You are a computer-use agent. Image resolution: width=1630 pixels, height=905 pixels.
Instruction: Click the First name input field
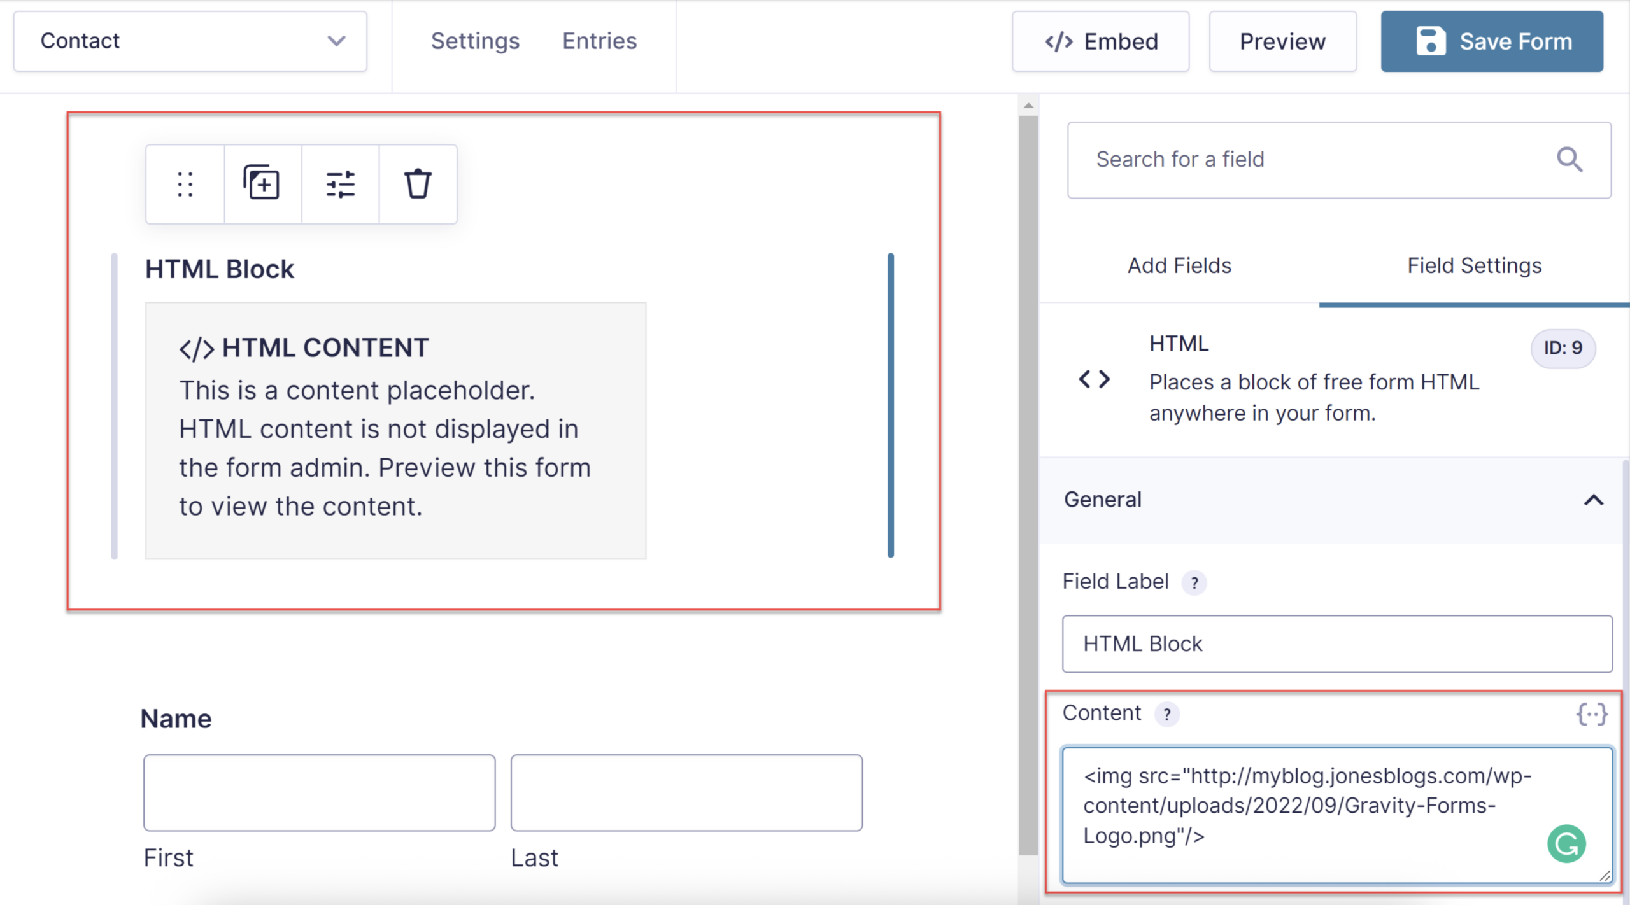pos(319,792)
